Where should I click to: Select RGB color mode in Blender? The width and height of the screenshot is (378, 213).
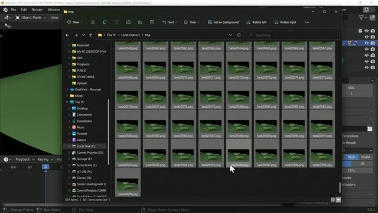[351, 157]
